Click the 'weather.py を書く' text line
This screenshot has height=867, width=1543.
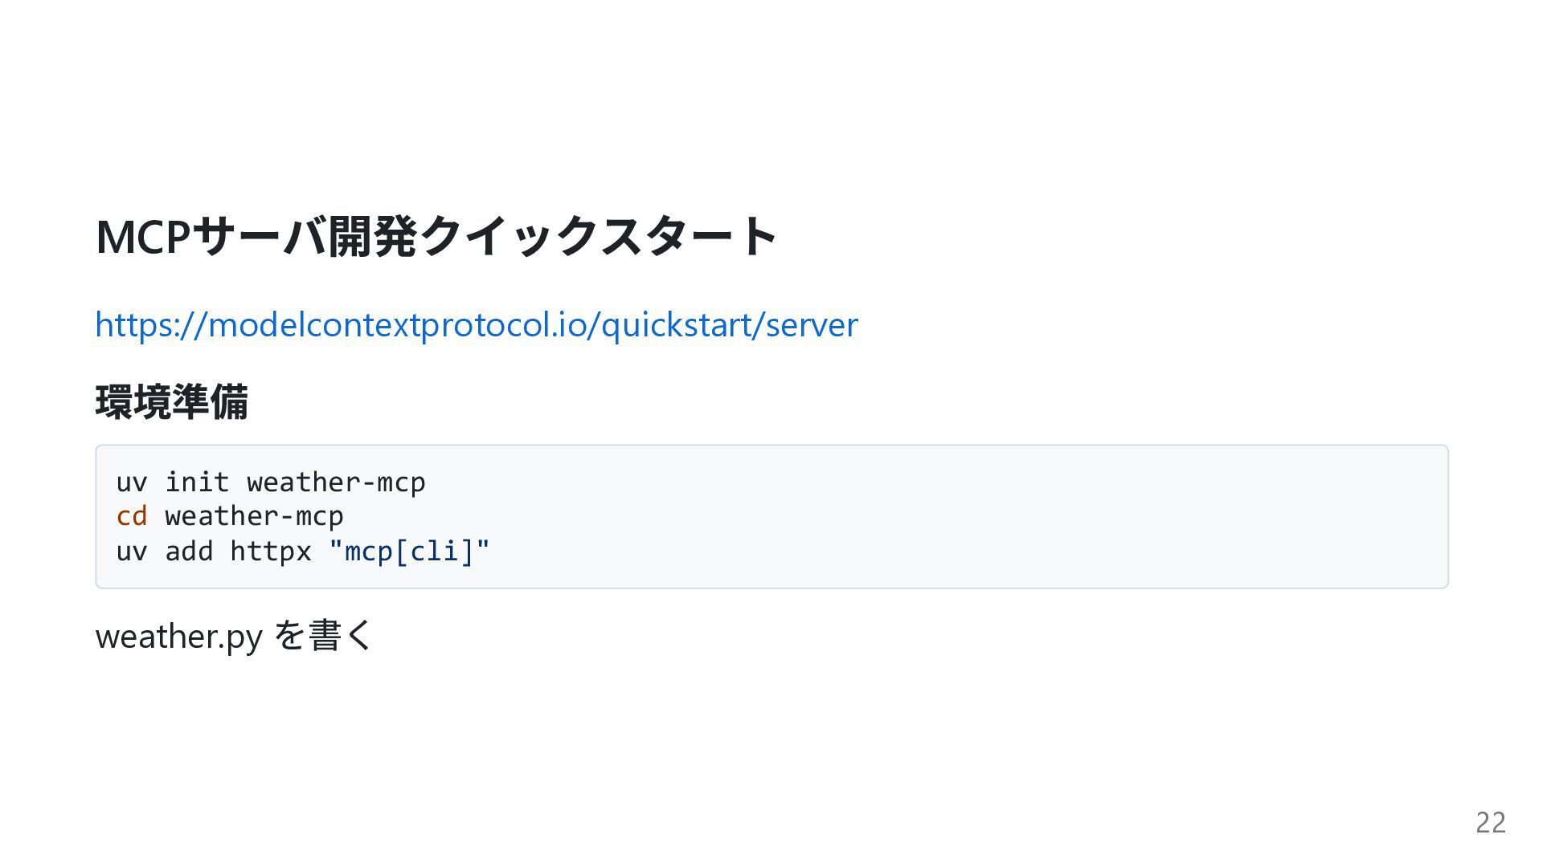point(234,636)
